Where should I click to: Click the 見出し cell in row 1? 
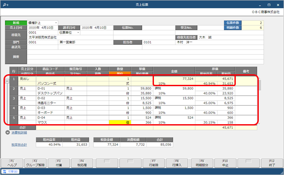27,79
